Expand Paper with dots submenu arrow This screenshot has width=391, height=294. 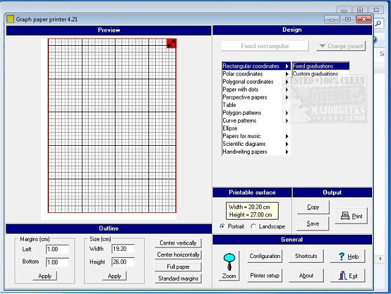[x=287, y=90]
